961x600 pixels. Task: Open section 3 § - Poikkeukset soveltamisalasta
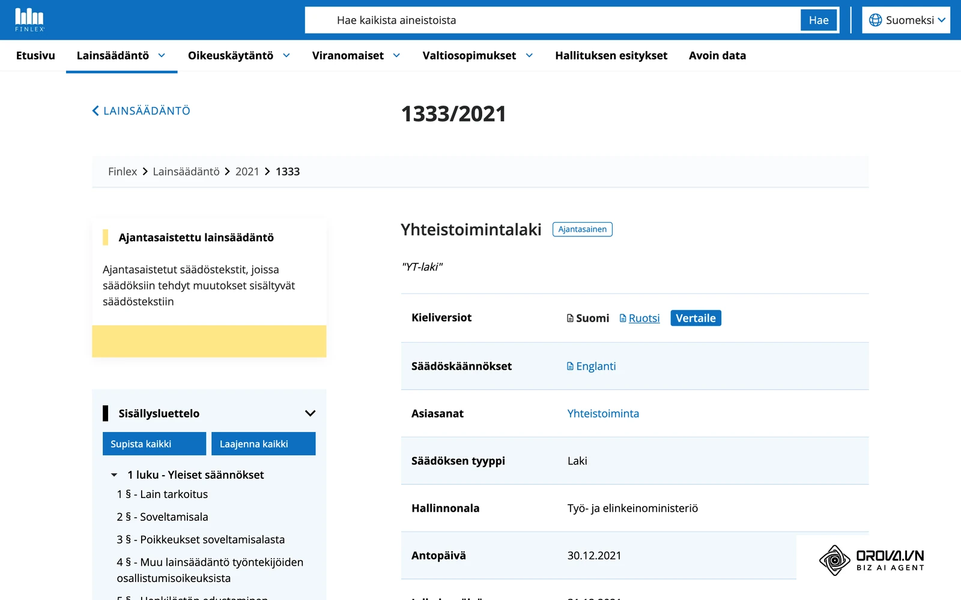201,540
